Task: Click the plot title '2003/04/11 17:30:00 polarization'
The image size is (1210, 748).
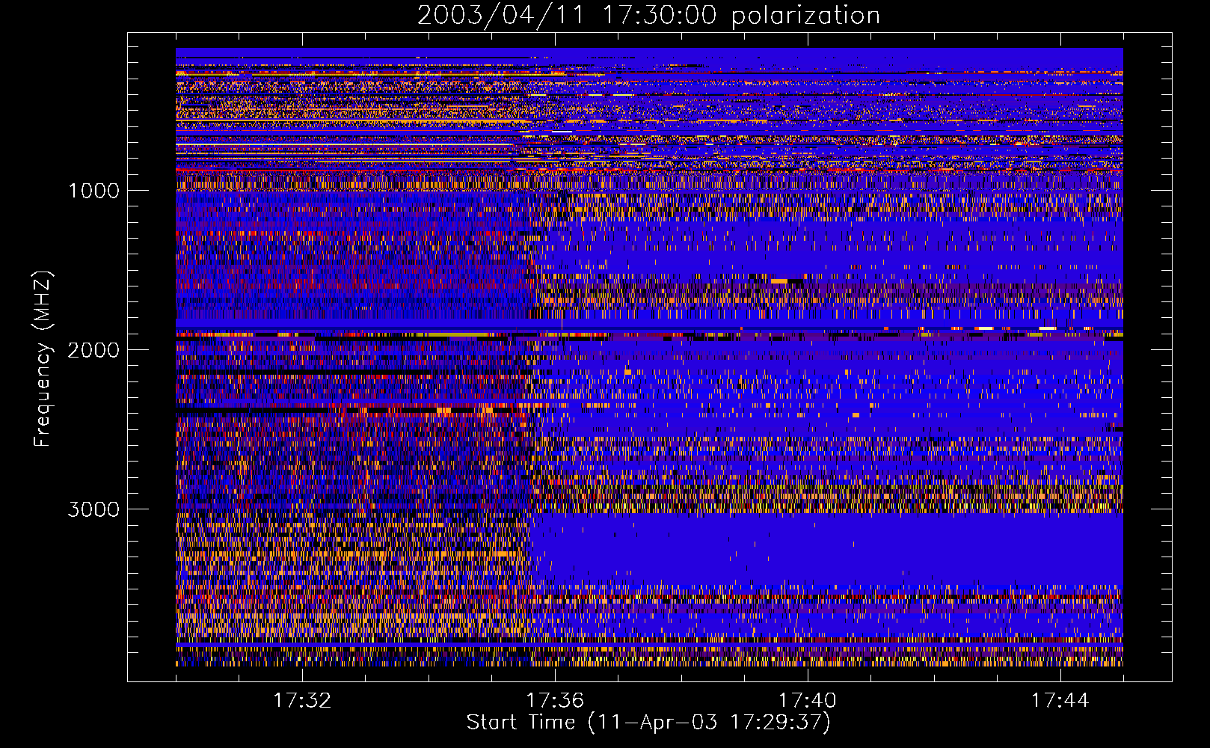Action: (648, 16)
